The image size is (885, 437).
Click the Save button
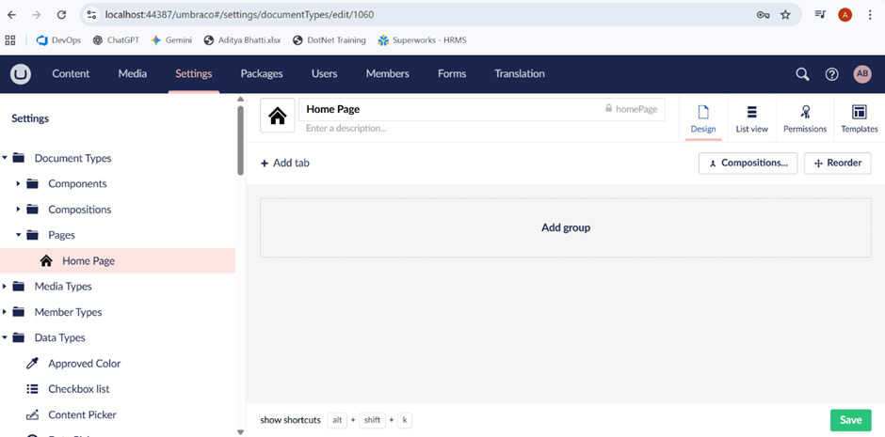click(x=850, y=420)
